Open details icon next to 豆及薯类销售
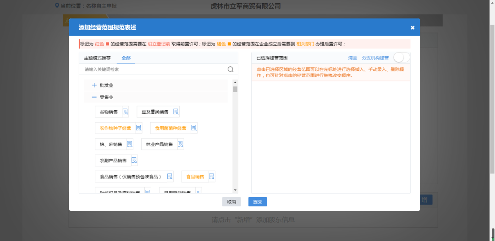The width and height of the screenshot is (495, 241). [x=176, y=112]
